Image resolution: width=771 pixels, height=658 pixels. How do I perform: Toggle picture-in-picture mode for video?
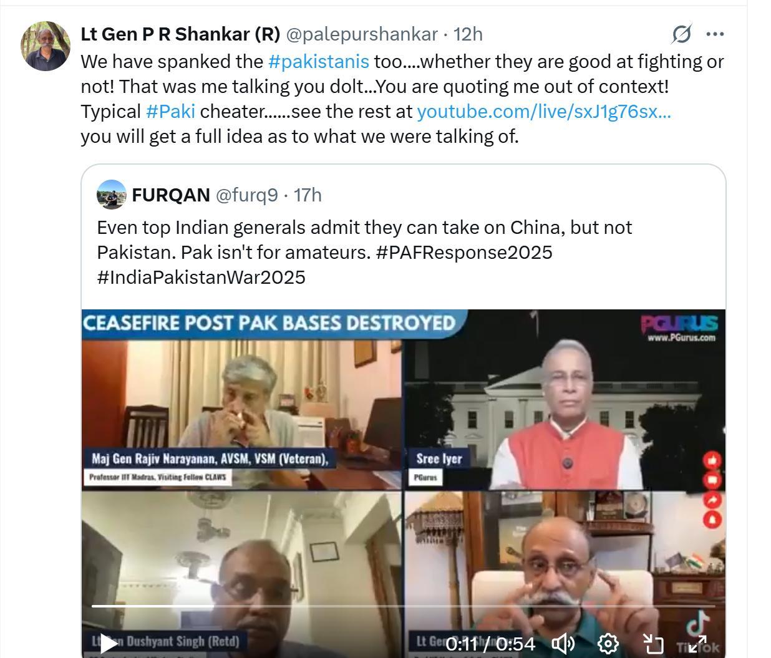tap(652, 643)
